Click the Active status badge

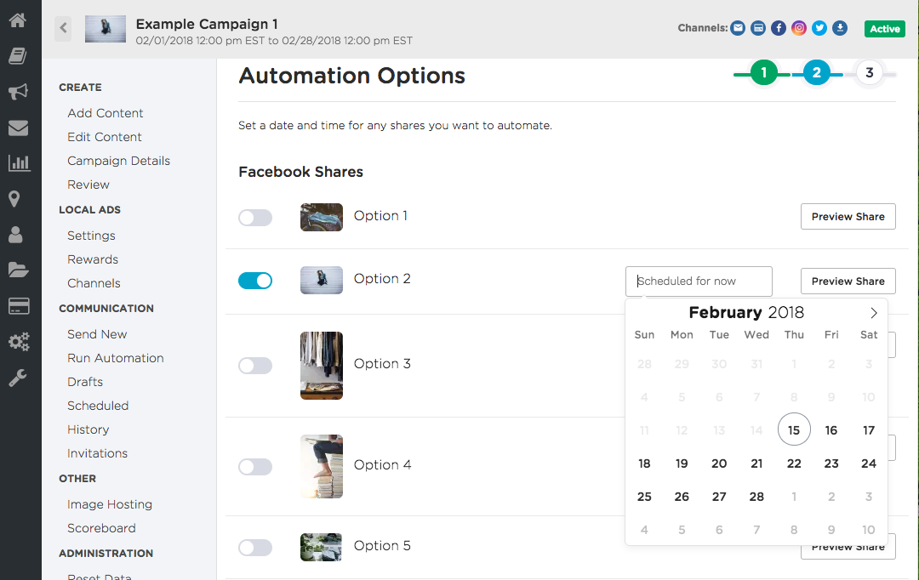point(884,29)
